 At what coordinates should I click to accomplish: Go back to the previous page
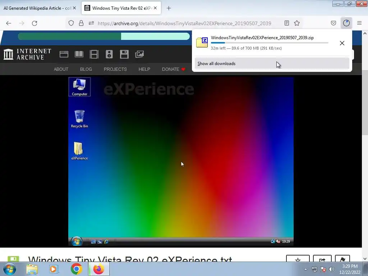[x=9, y=23]
